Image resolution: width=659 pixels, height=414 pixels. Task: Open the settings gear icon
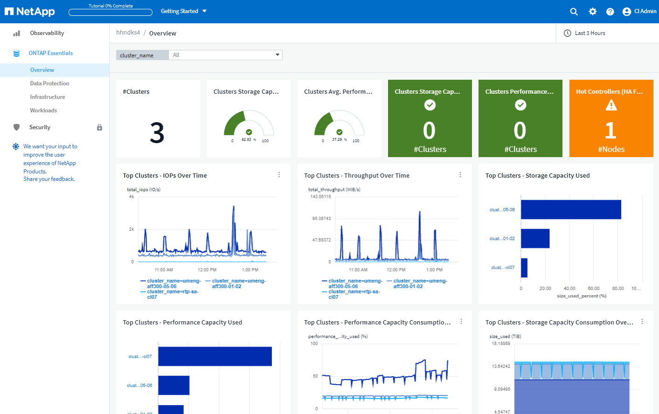[592, 12]
